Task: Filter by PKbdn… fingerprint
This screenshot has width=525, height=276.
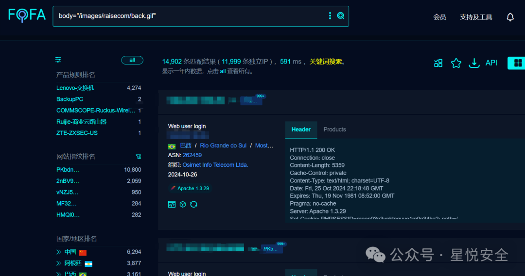Action: [x=68, y=170]
